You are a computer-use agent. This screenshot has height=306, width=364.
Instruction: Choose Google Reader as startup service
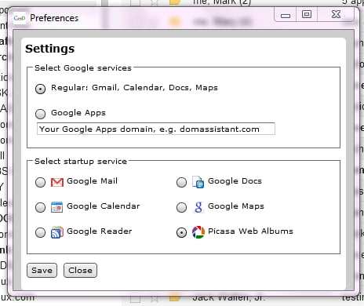point(40,232)
